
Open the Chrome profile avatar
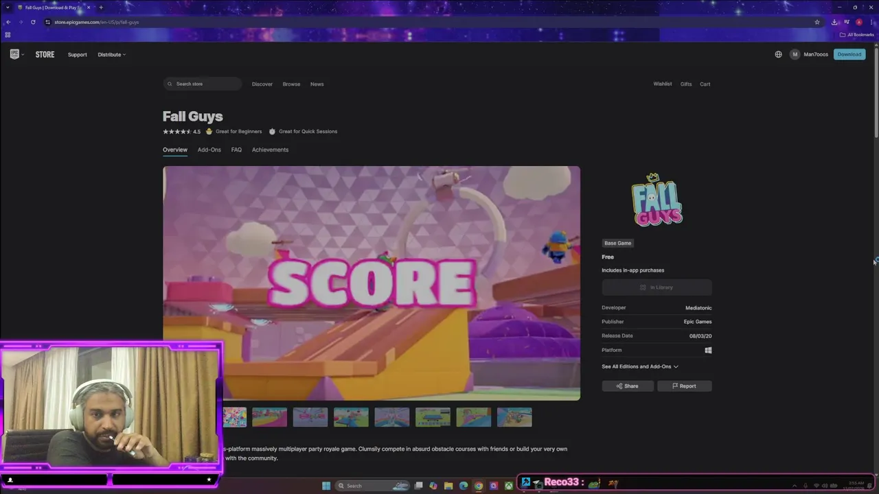click(x=858, y=22)
